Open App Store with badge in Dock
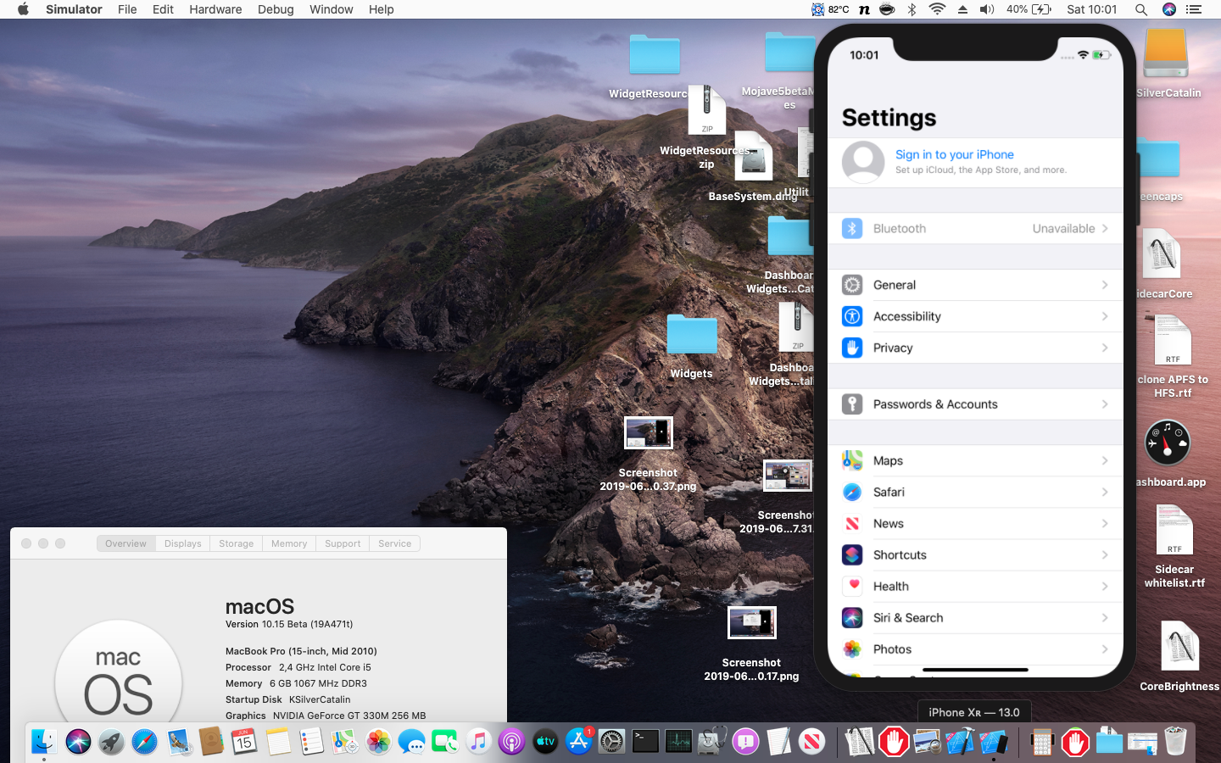The image size is (1221, 763). (x=579, y=742)
